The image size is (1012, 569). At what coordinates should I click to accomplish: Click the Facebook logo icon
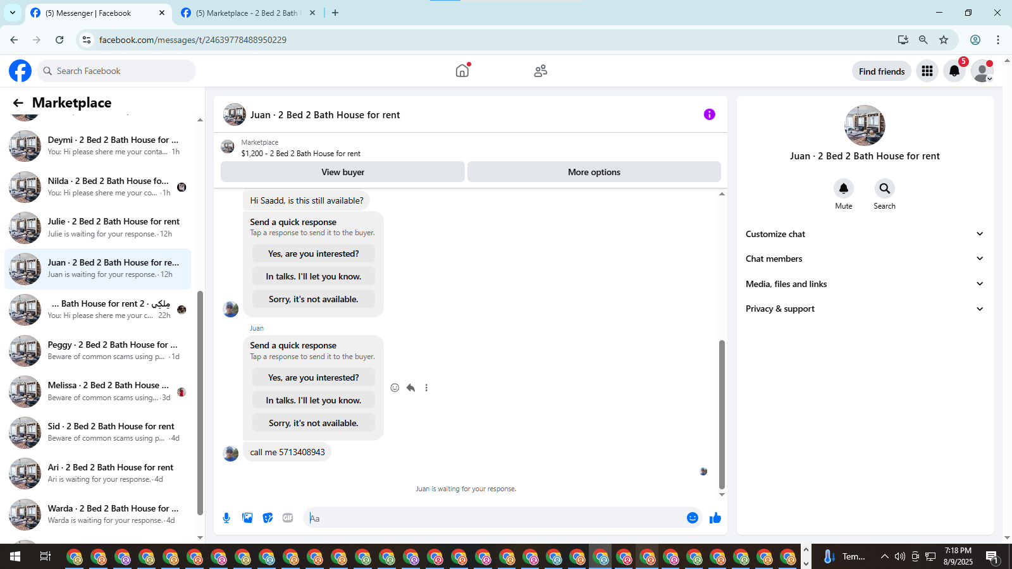(x=20, y=71)
